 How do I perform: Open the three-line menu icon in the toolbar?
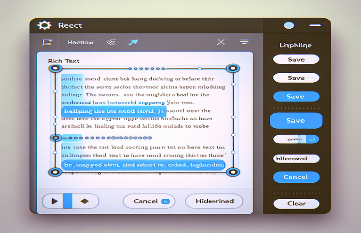click(244, 42)
